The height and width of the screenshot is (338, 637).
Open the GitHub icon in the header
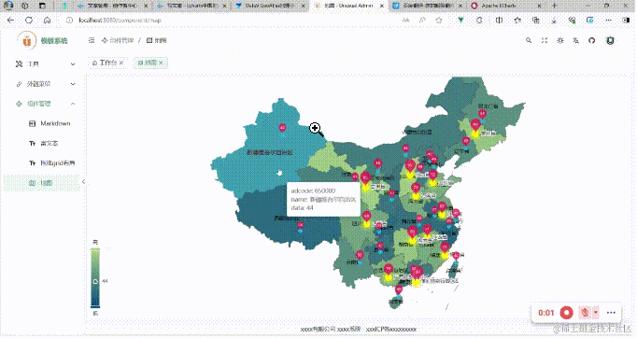(x=591, y=40)
